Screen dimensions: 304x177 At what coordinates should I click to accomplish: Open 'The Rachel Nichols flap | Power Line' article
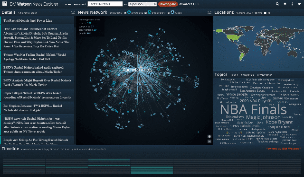[x=37, y=20]
